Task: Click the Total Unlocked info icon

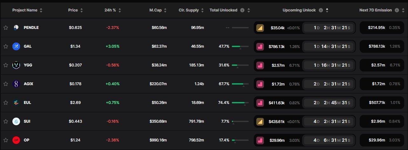Action: tap(242, 10)
